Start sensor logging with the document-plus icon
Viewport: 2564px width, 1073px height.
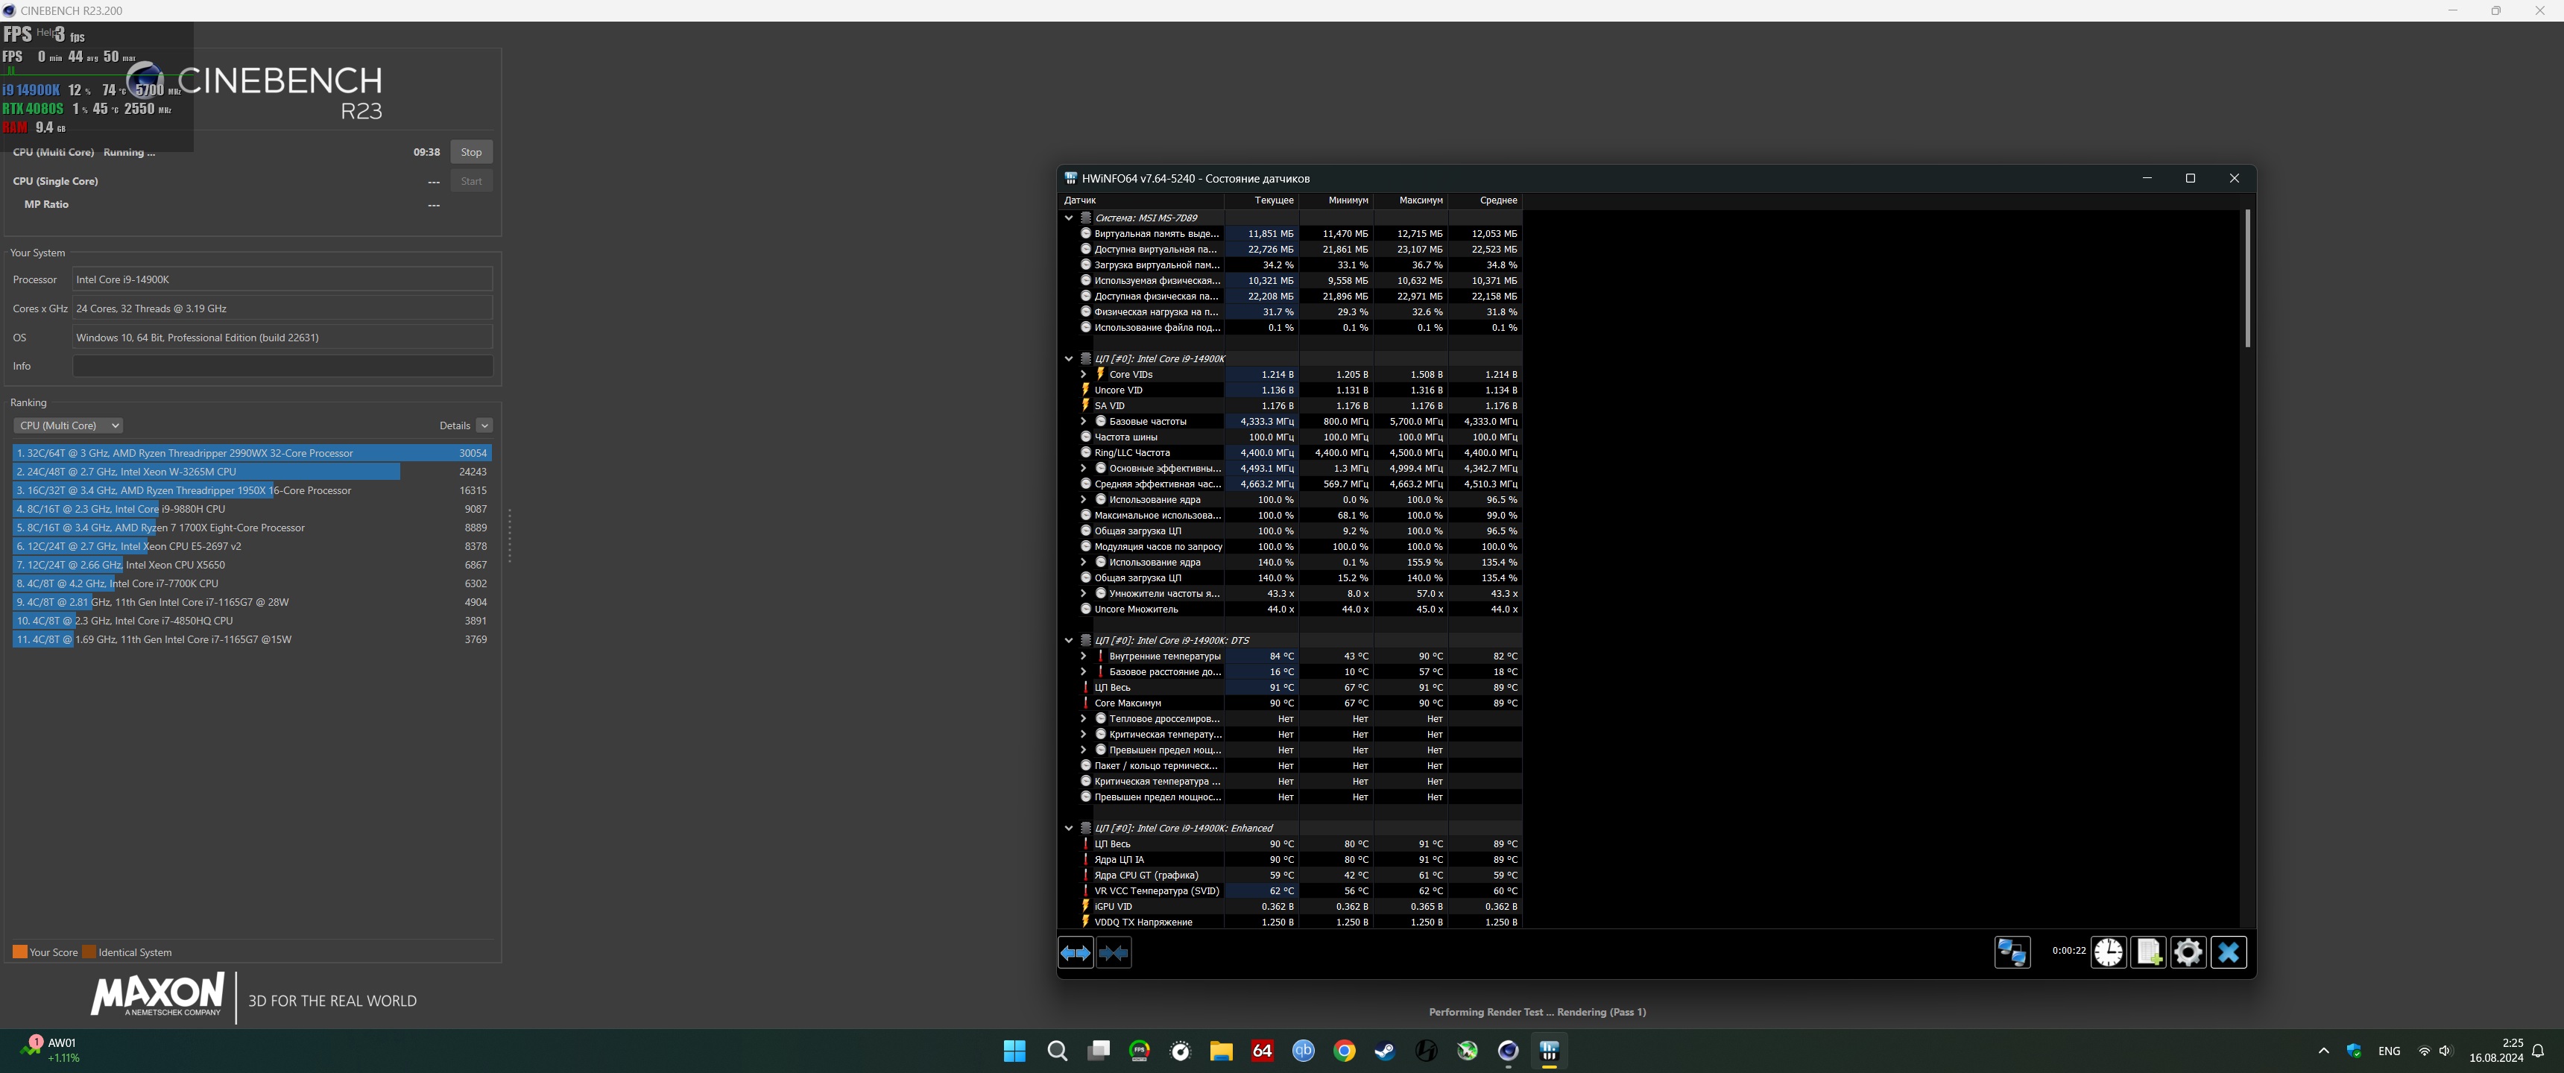pyautogui.click(x=2148, y=952)
